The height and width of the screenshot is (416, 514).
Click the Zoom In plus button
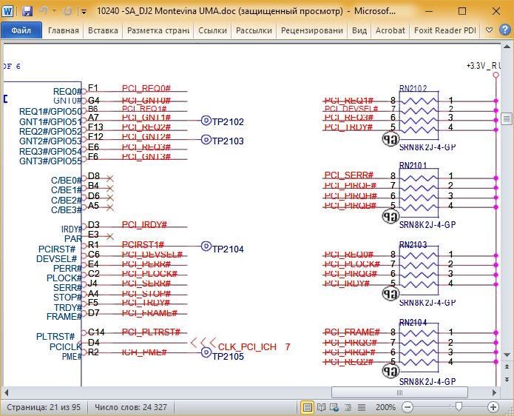(x=493, y=407)
